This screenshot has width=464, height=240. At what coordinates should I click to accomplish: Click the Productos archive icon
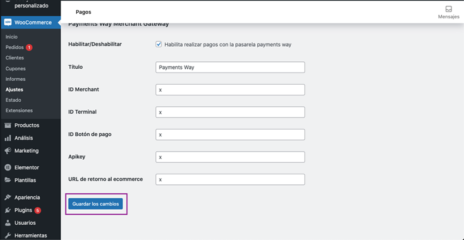(8, 125)
